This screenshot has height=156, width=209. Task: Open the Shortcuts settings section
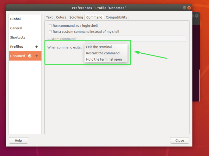point(18,37)
